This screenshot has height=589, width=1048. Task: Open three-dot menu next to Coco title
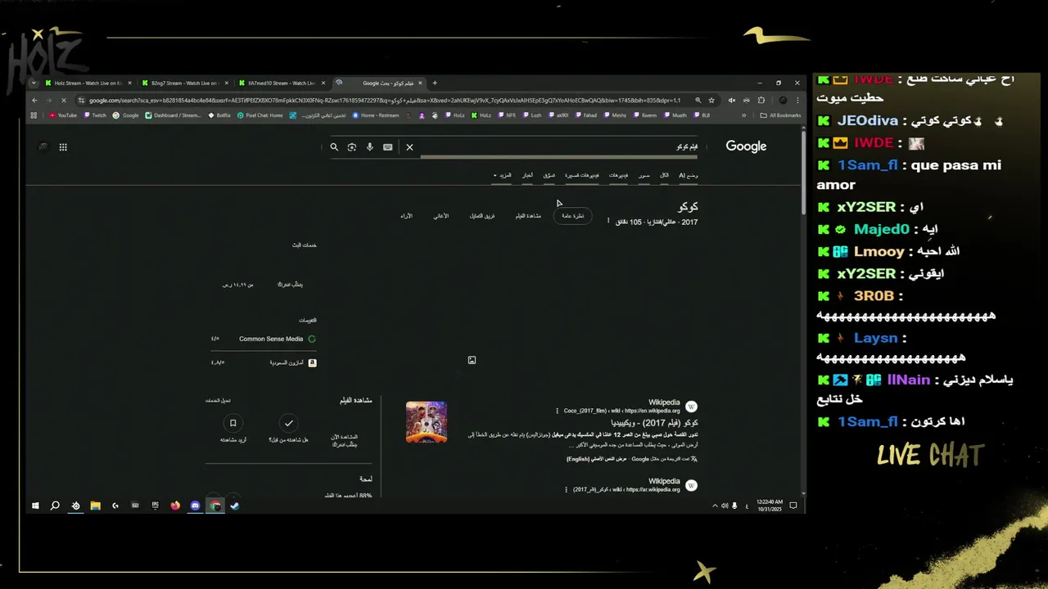608,222
